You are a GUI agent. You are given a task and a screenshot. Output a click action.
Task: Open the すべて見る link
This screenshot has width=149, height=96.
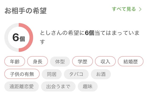pyautogui.click(x=127, y=9)
